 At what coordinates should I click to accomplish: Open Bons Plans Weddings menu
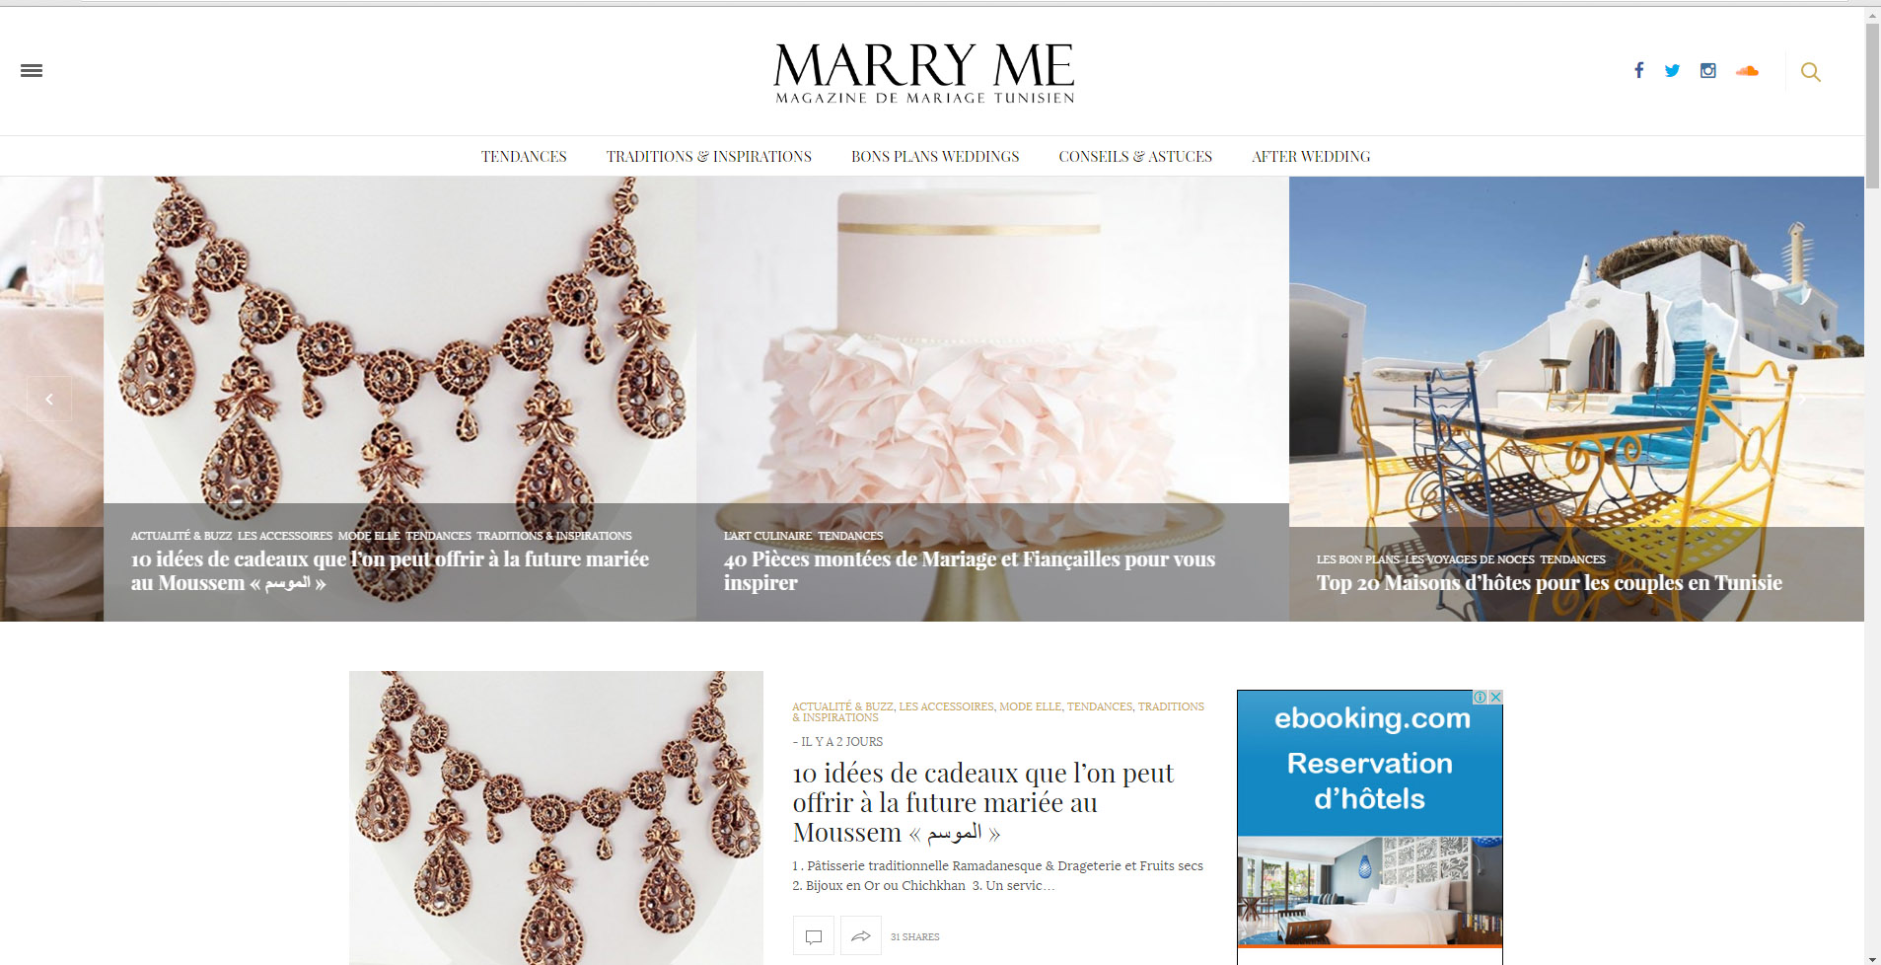(x=935, y=156)
